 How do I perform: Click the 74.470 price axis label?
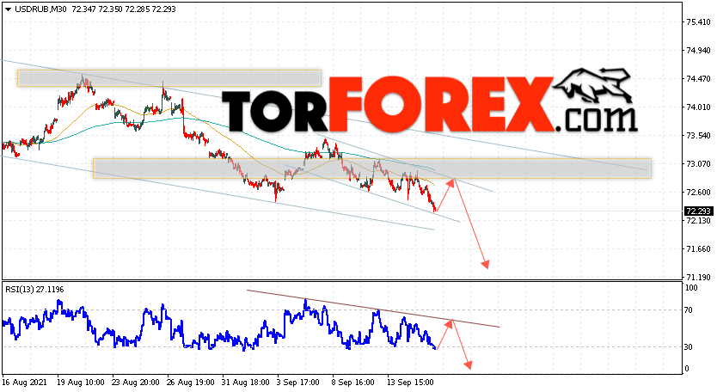[699, 79]
